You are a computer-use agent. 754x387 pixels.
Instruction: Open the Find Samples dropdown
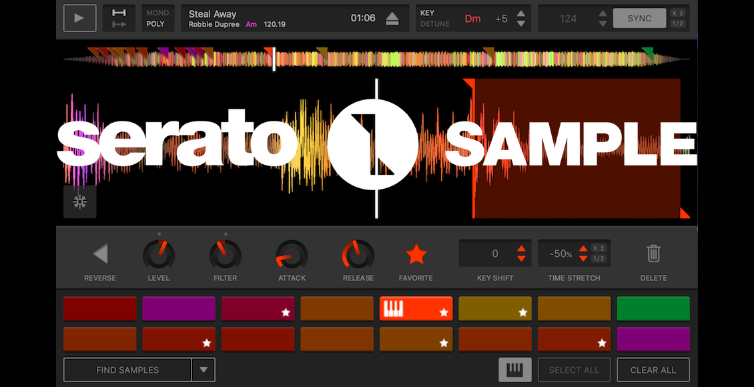[204, 370]
